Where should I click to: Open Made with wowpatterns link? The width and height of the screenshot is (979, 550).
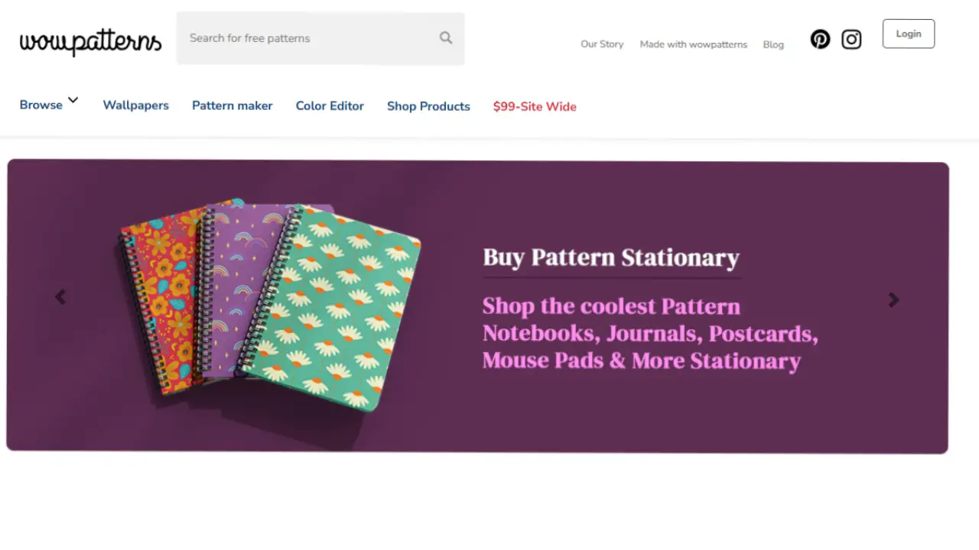[x=693, y=44]
